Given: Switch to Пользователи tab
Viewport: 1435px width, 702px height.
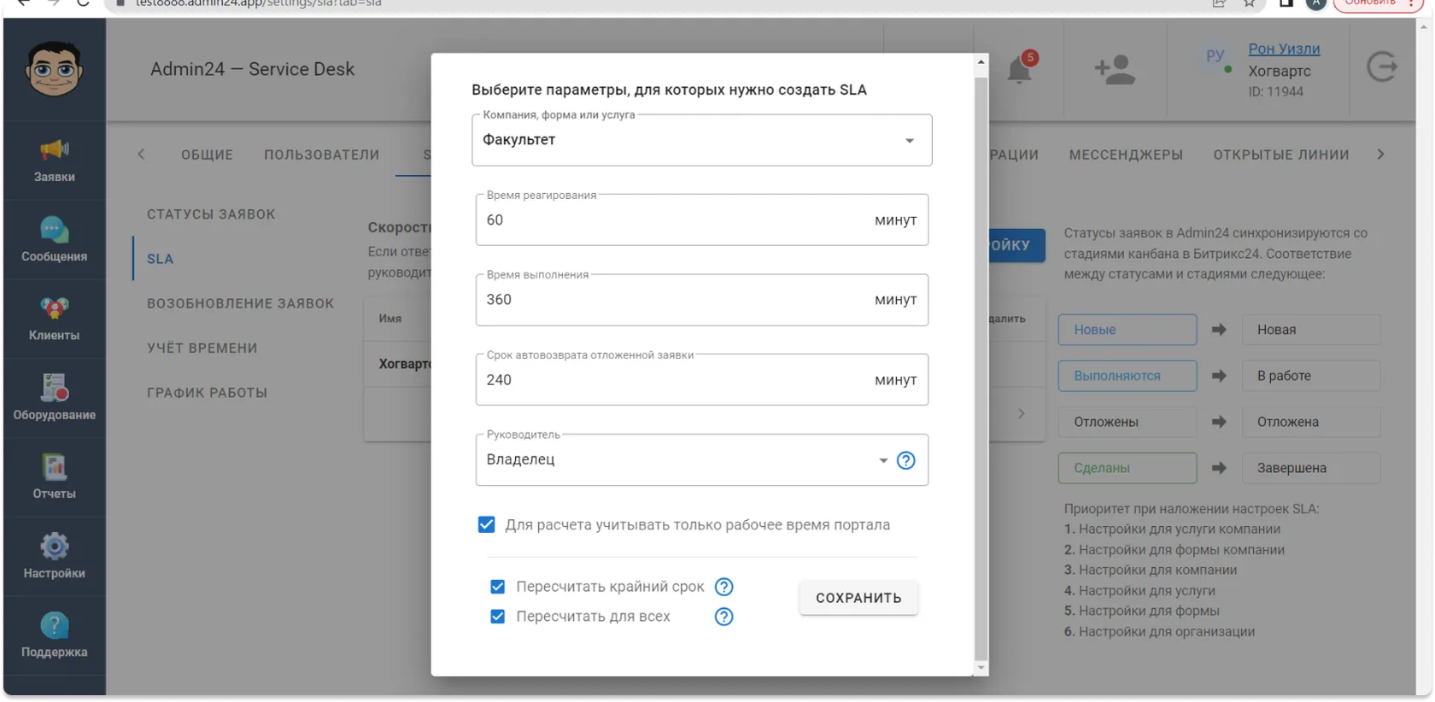Looking at the screenshot, I should click(x=321, y=155).
